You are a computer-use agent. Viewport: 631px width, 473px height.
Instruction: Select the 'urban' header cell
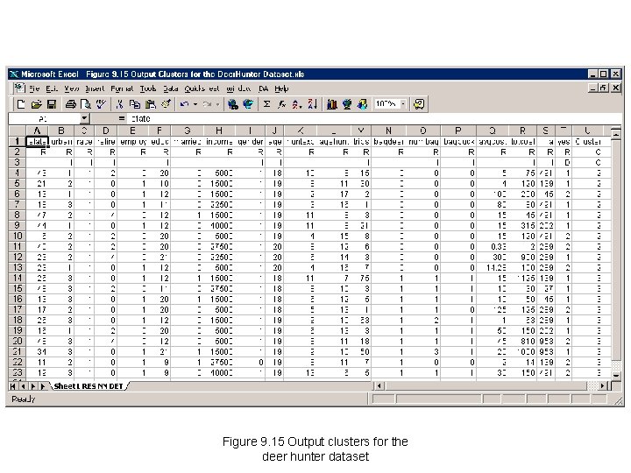[61, 142]
